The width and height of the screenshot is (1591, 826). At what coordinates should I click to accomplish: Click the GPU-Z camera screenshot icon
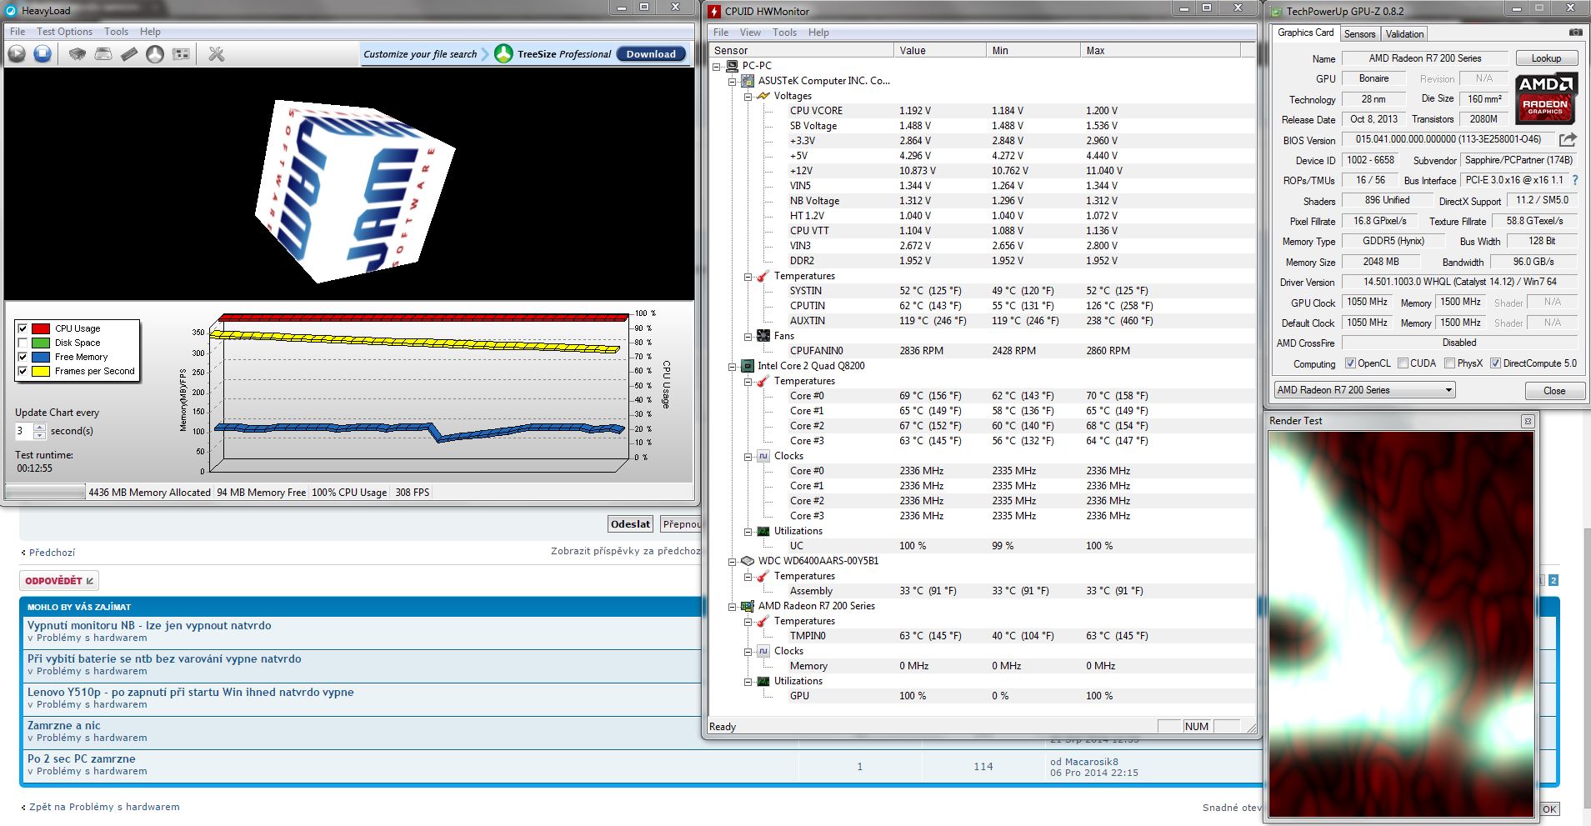coord(1575,33)
